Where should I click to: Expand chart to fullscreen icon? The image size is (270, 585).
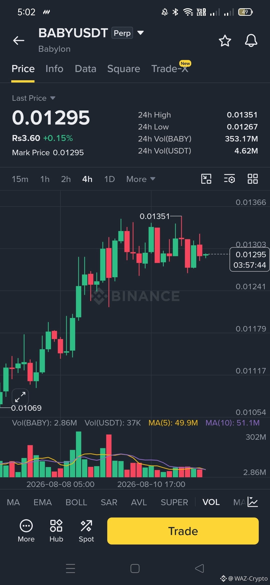20,397
